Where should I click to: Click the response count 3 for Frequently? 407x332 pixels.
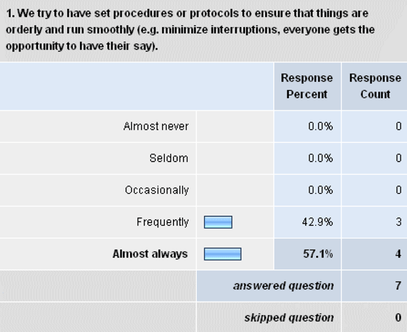398,222
